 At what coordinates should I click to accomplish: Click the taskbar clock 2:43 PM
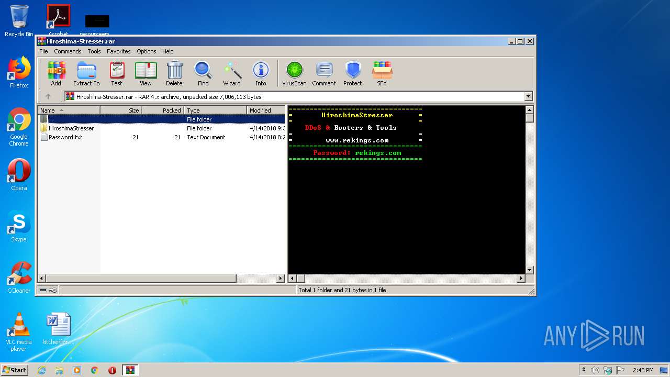click(643, 370)
